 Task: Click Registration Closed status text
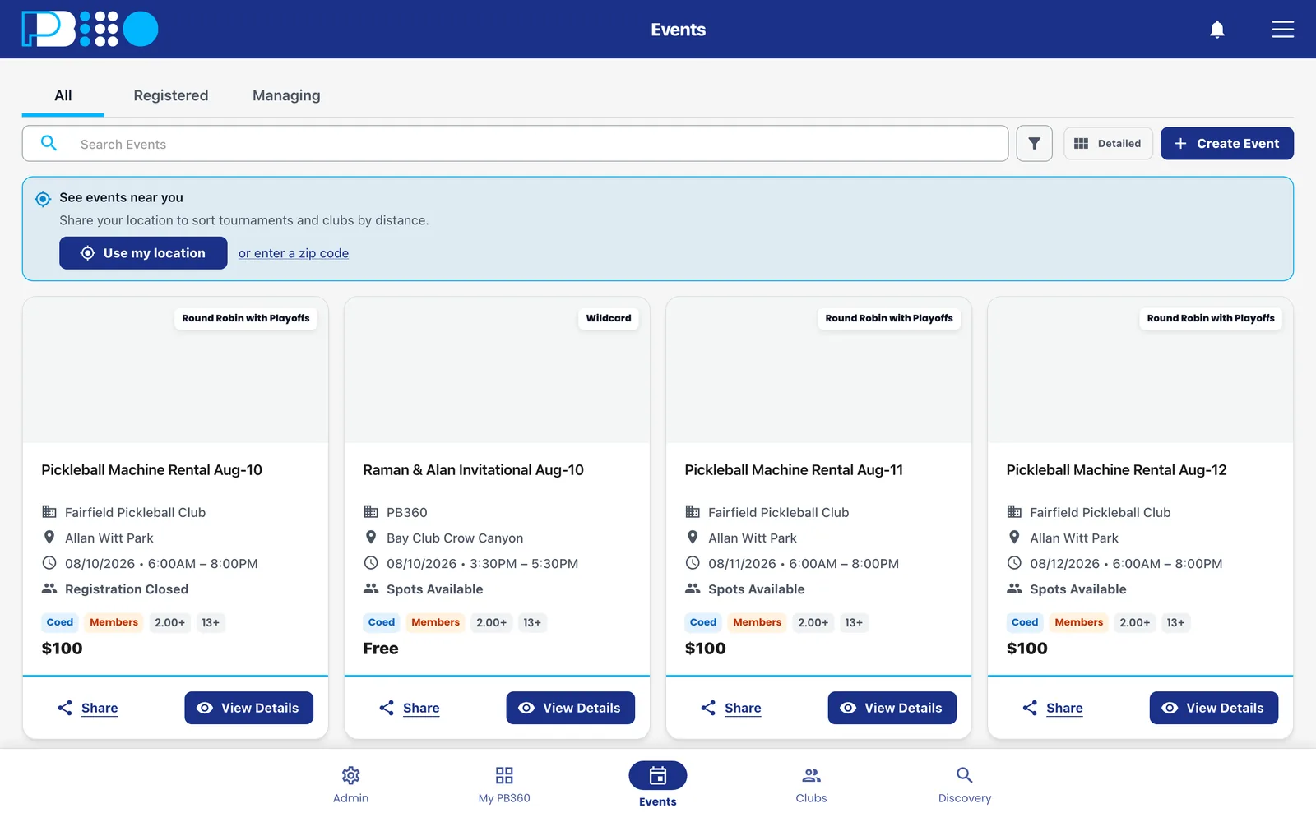click(x=127, y=589)
